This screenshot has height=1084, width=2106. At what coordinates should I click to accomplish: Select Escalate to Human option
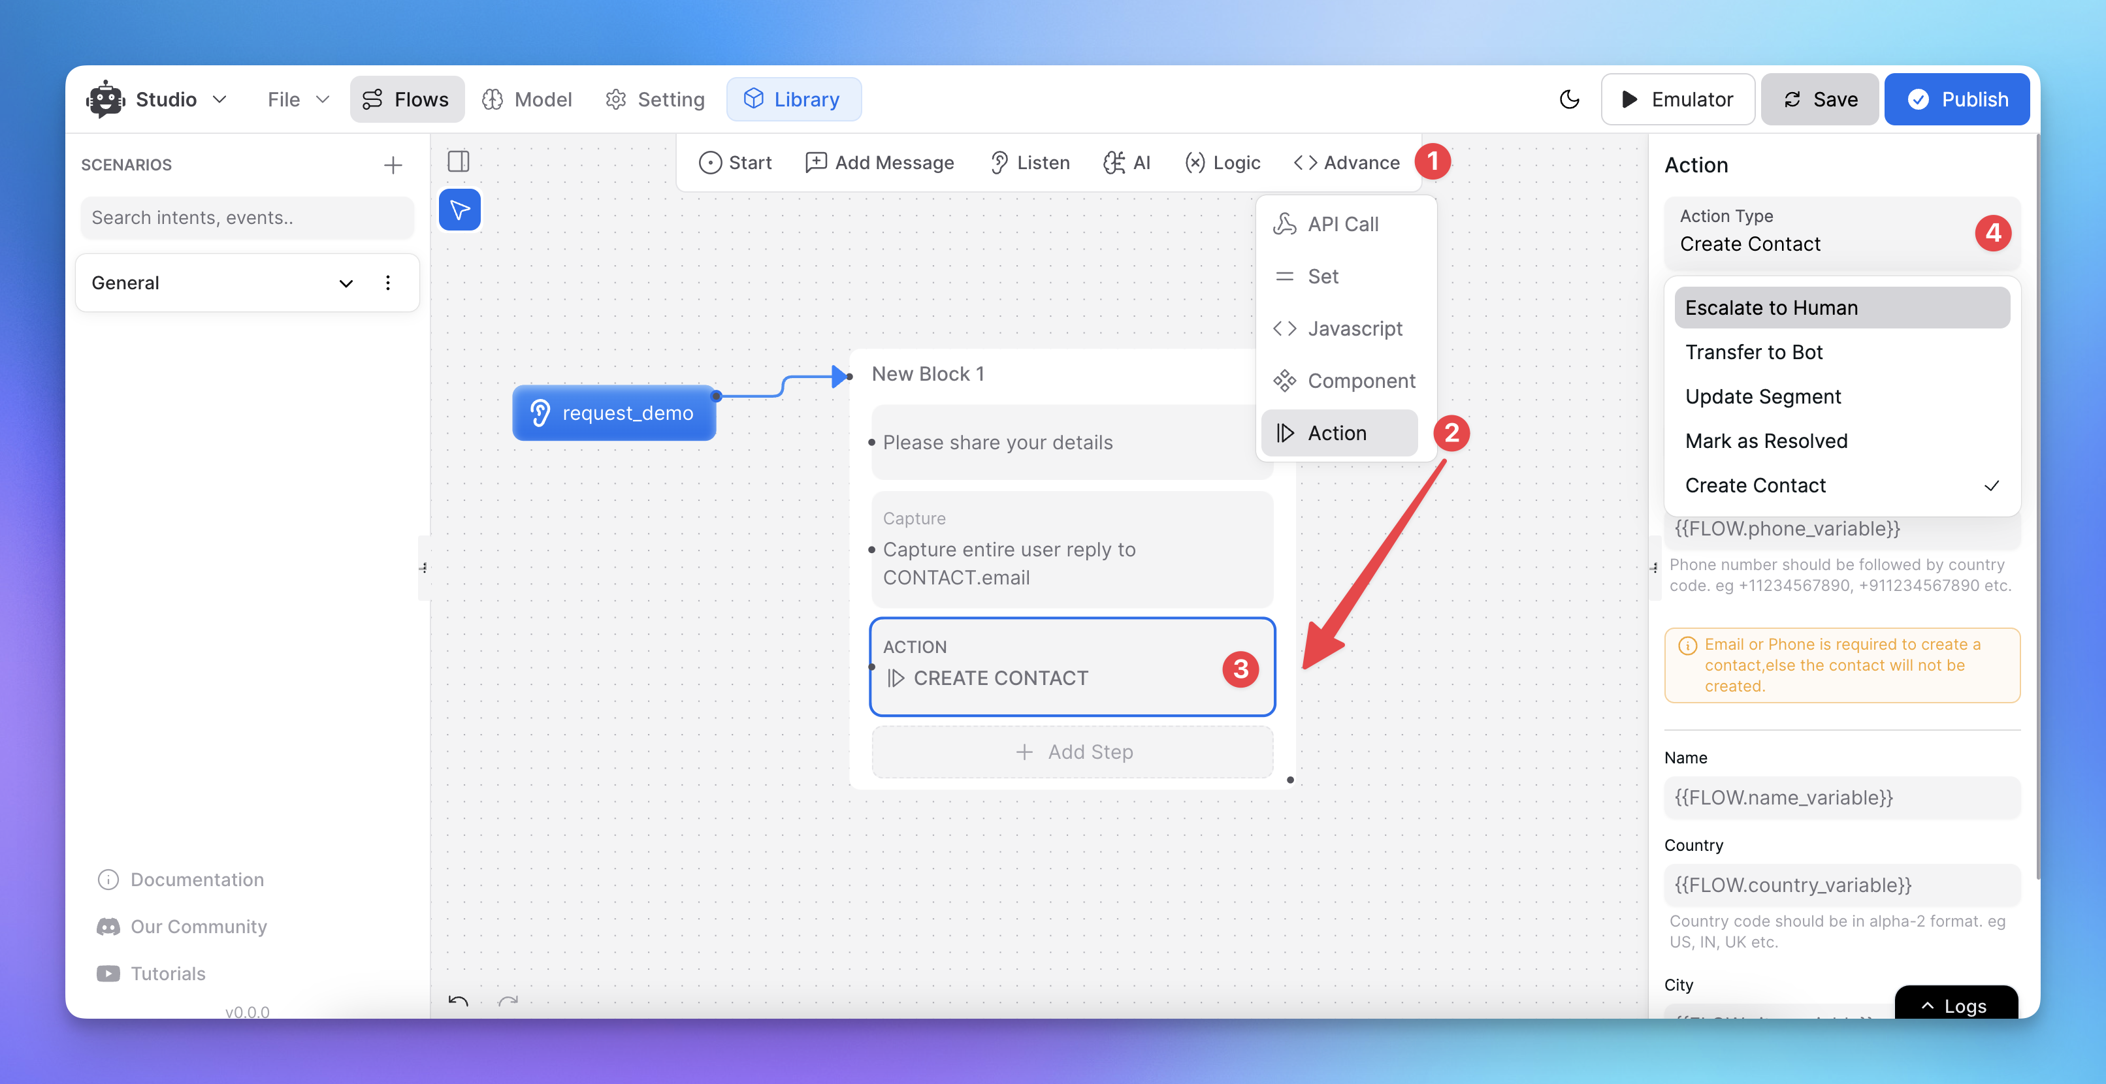pos(1842,308)
